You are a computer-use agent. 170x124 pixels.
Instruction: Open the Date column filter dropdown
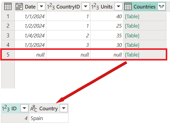point(41,6)
